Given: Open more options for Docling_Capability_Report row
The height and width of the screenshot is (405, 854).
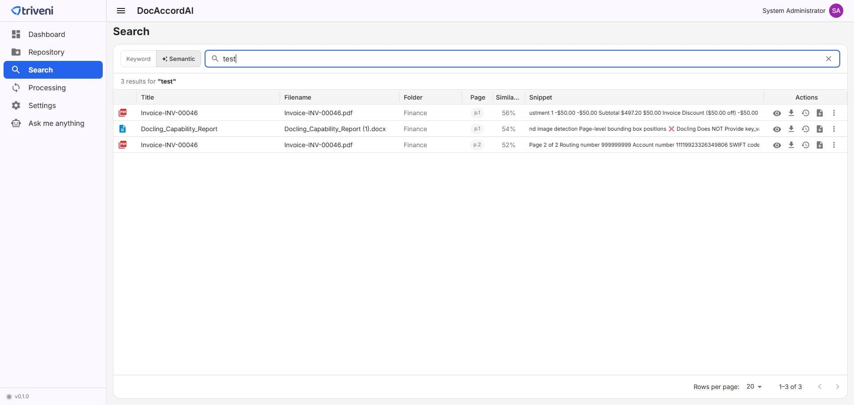Looking at the screenshot, I should (834, 129).
